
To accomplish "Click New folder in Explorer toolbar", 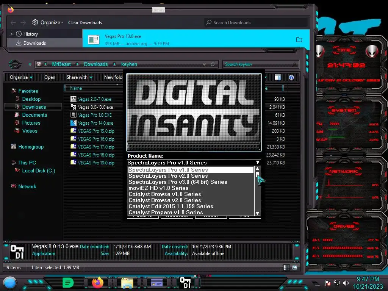I will tap(113, 77).
